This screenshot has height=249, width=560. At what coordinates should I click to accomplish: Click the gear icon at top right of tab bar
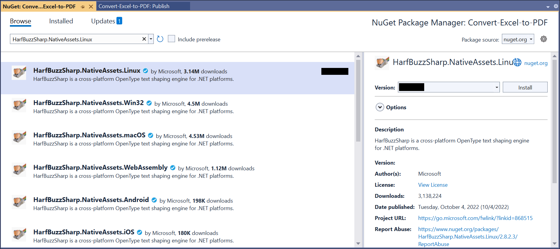tap(556, 6)
